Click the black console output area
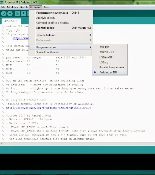 [x=77, y=162]
